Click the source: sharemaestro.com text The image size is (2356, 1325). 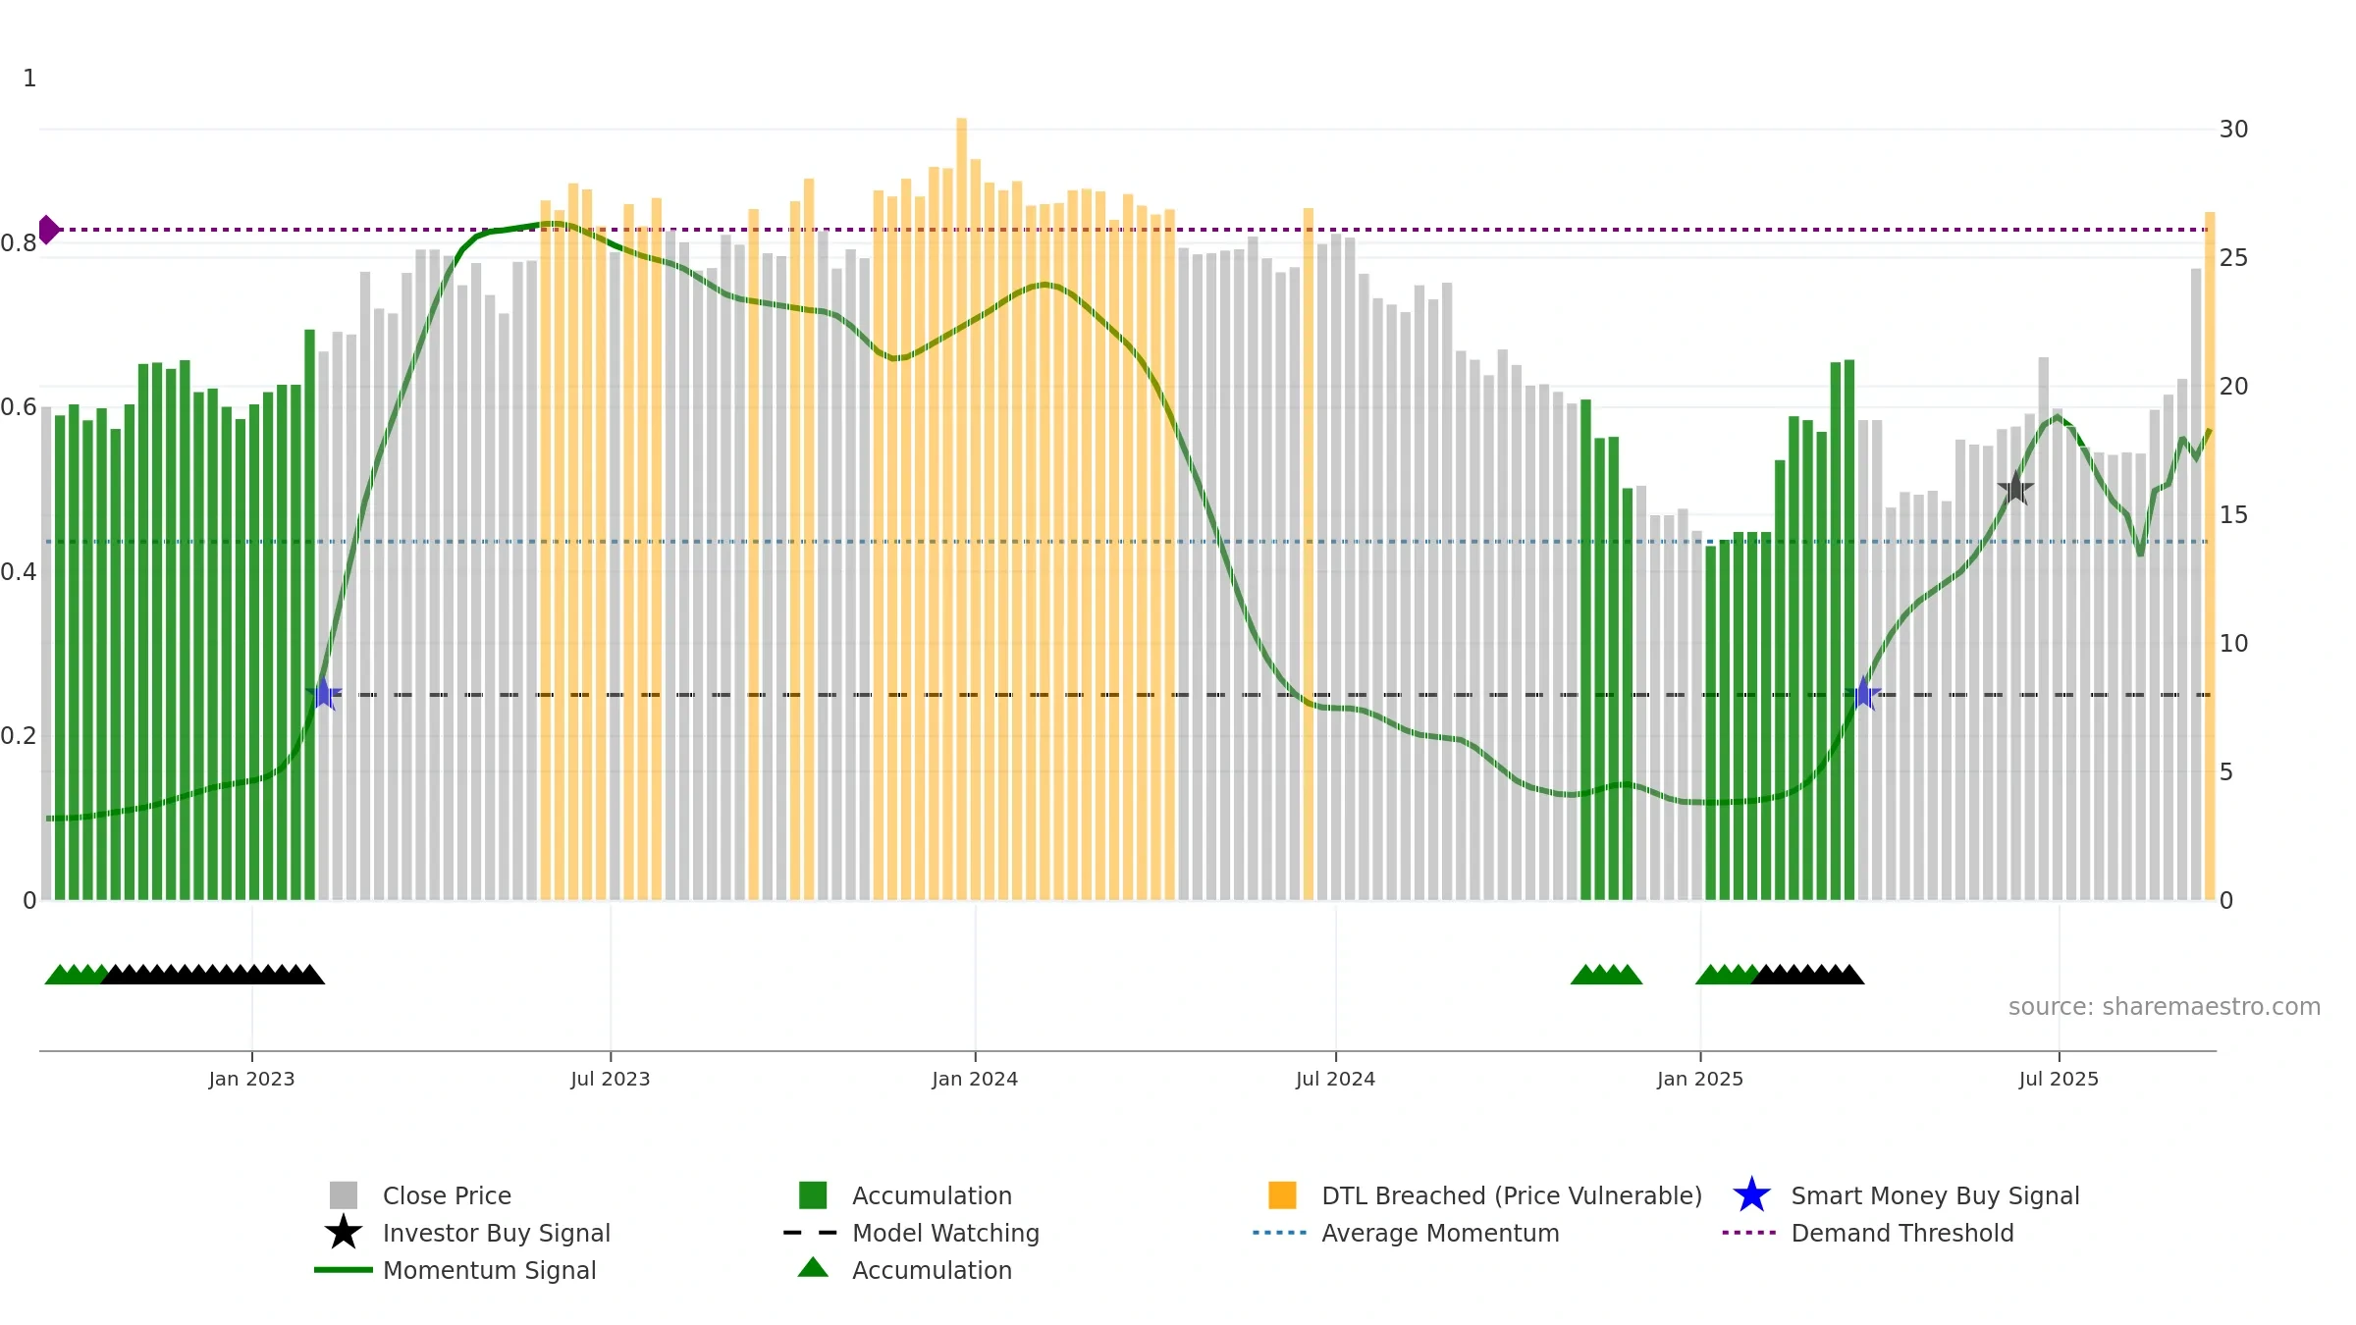pyautogui.click(x=2165, y=1007)
